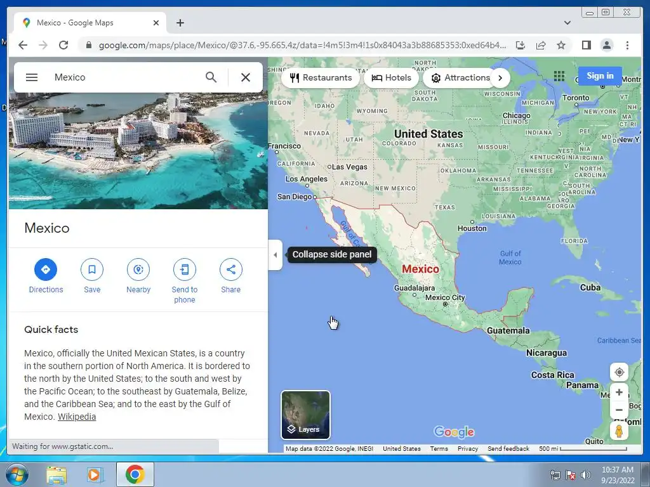Select Street View pegman
Viewport: 650px width, 487px height.
coord(620,431)
